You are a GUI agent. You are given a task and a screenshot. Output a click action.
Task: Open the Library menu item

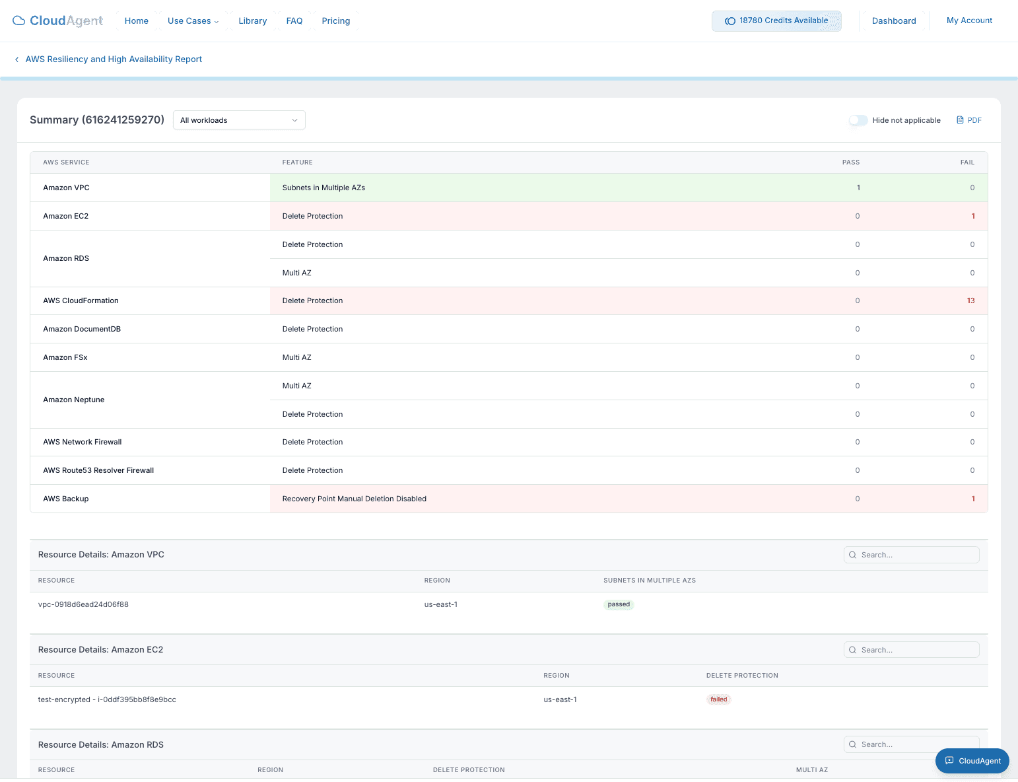coord(253,21)
